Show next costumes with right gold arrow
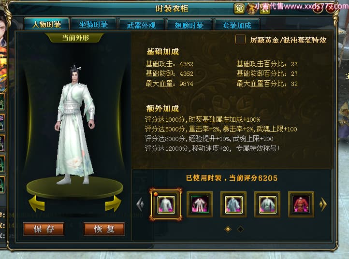 click(323, 204)
